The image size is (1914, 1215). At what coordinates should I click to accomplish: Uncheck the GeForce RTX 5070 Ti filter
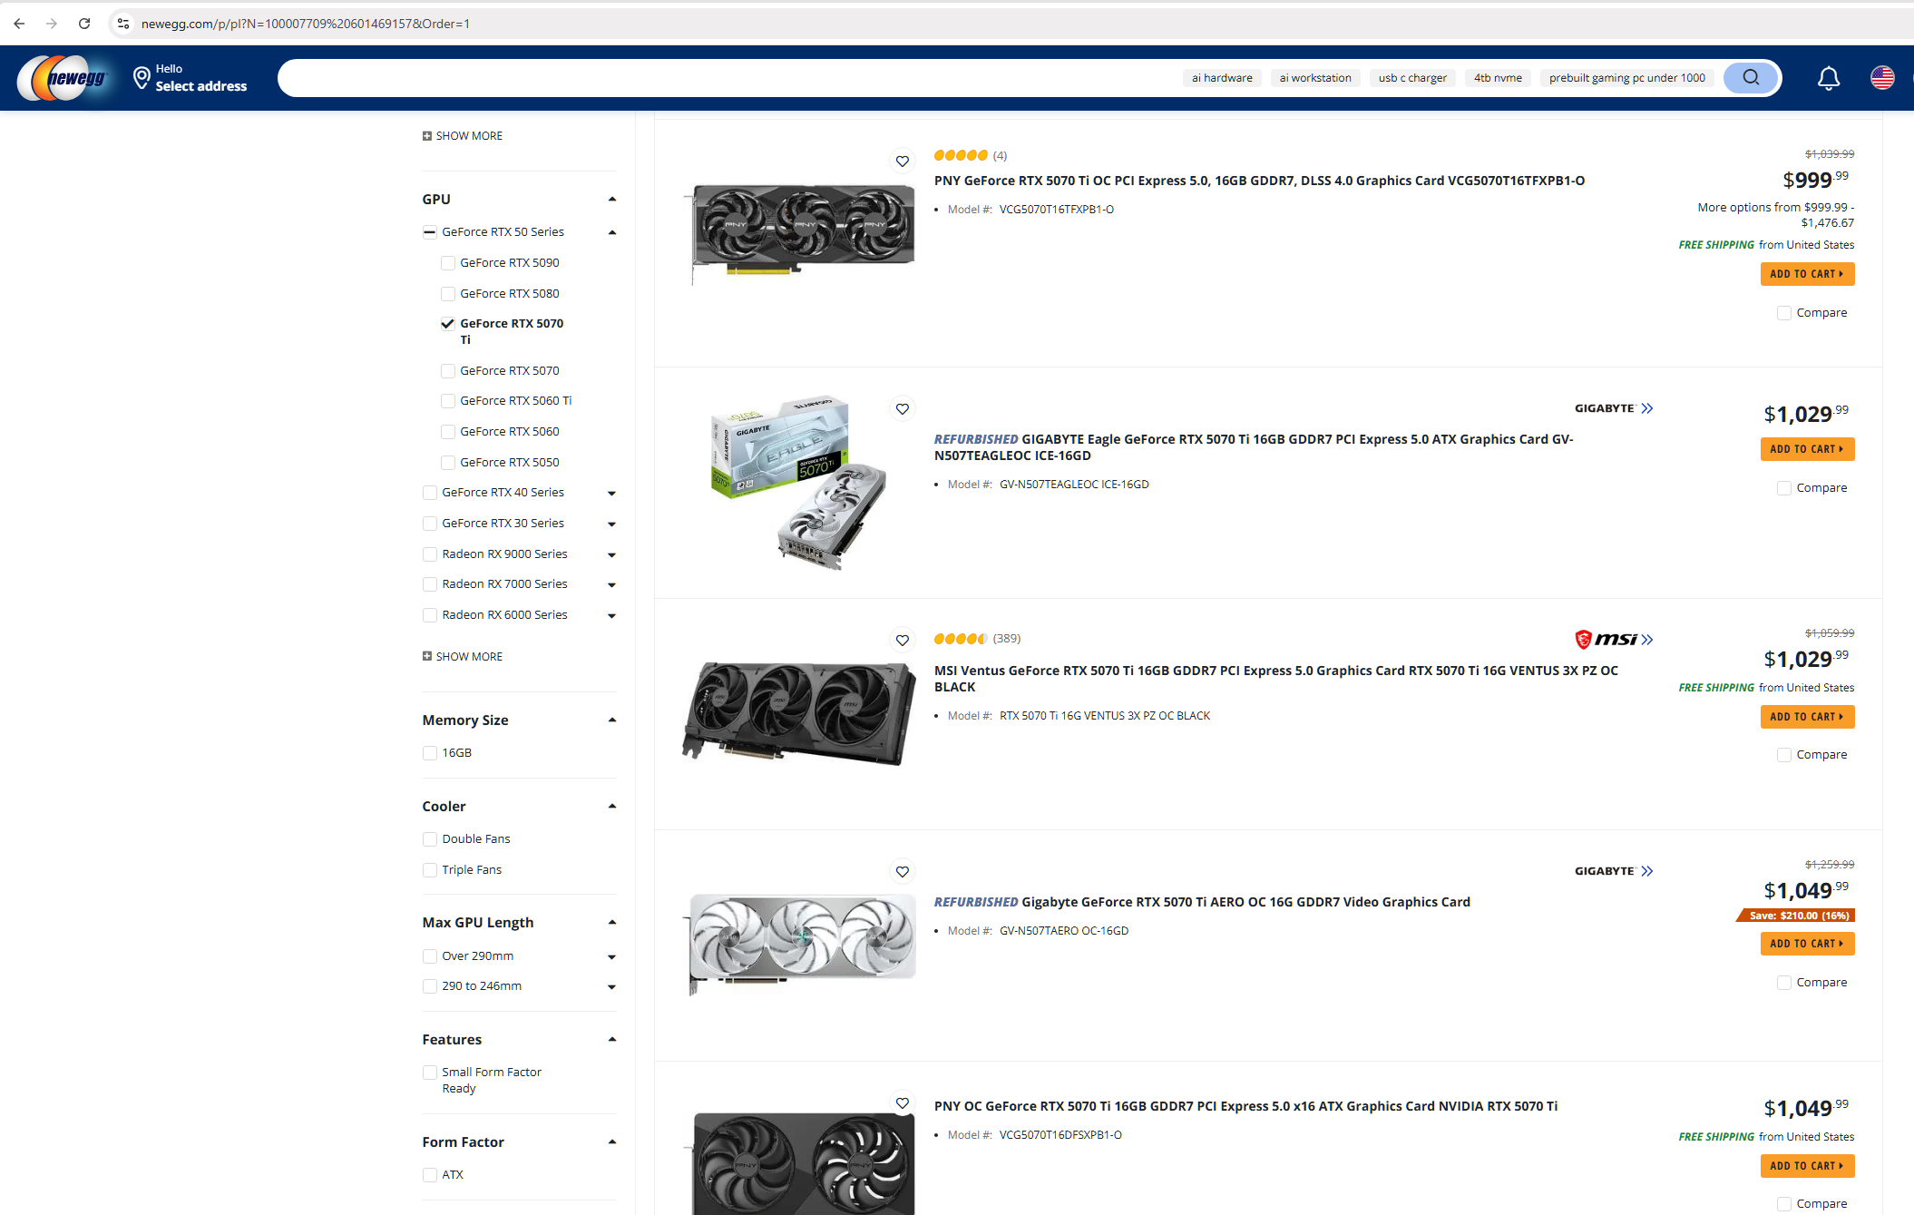448,324
